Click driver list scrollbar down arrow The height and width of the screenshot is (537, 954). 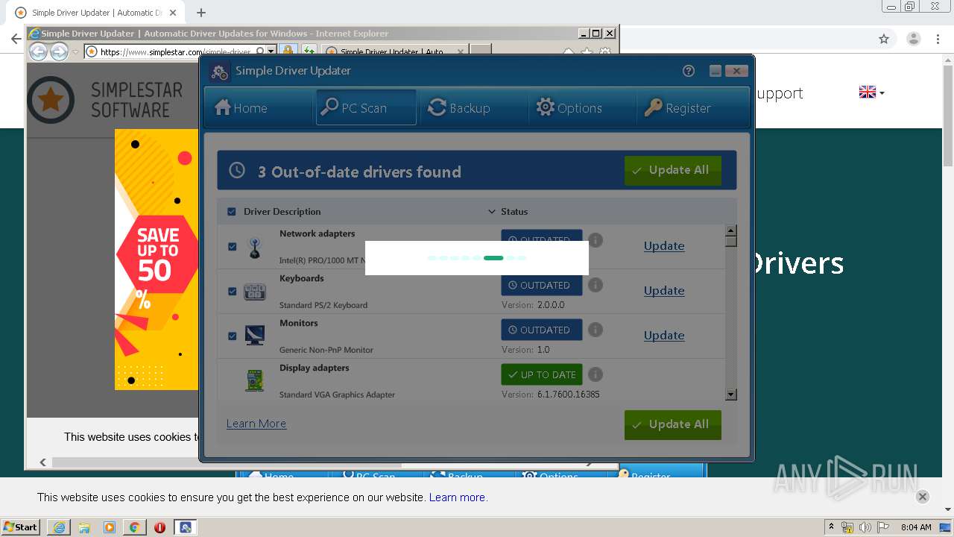[731, 395]
